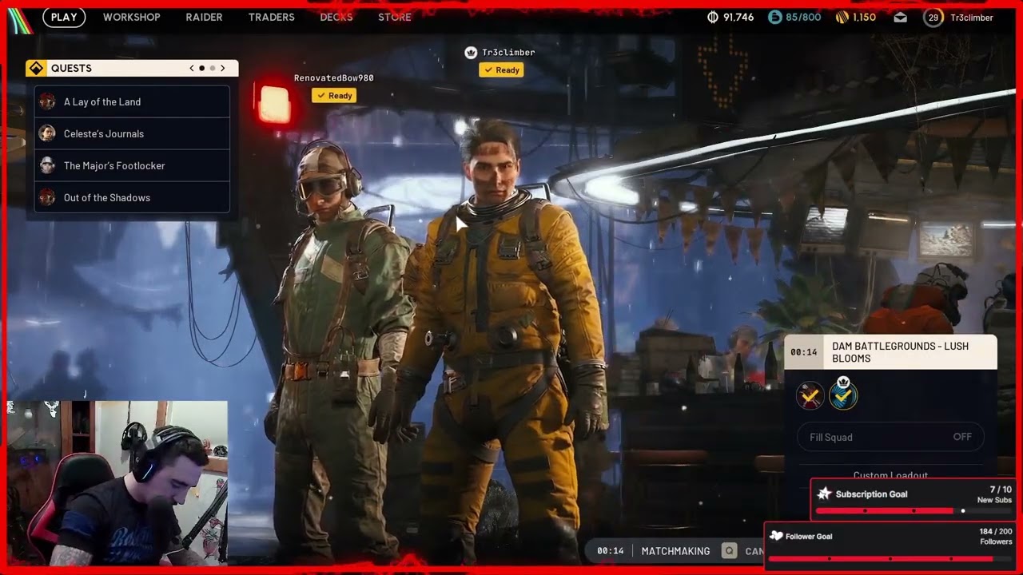Go to next quests page arrow
This screenshot has width=1023, height=575.
coord(223,68)
